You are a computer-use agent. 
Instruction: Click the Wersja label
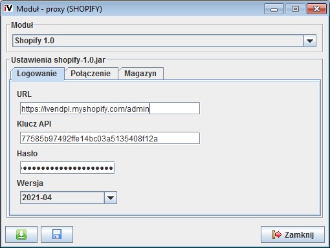(30, 183)
